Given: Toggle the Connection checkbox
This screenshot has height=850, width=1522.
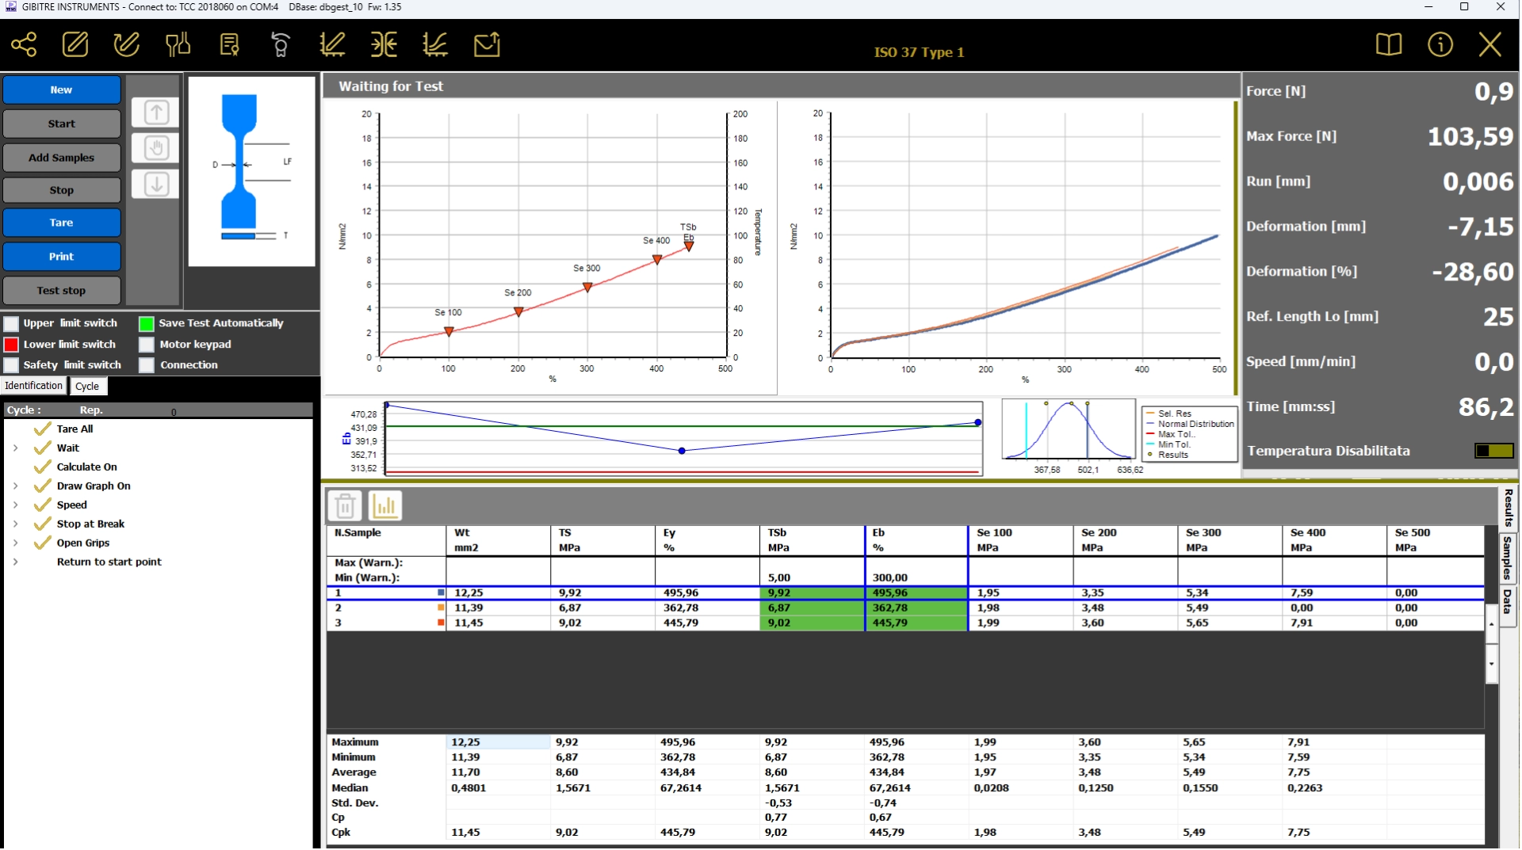Looking at the screenshot, I should 147,365.
